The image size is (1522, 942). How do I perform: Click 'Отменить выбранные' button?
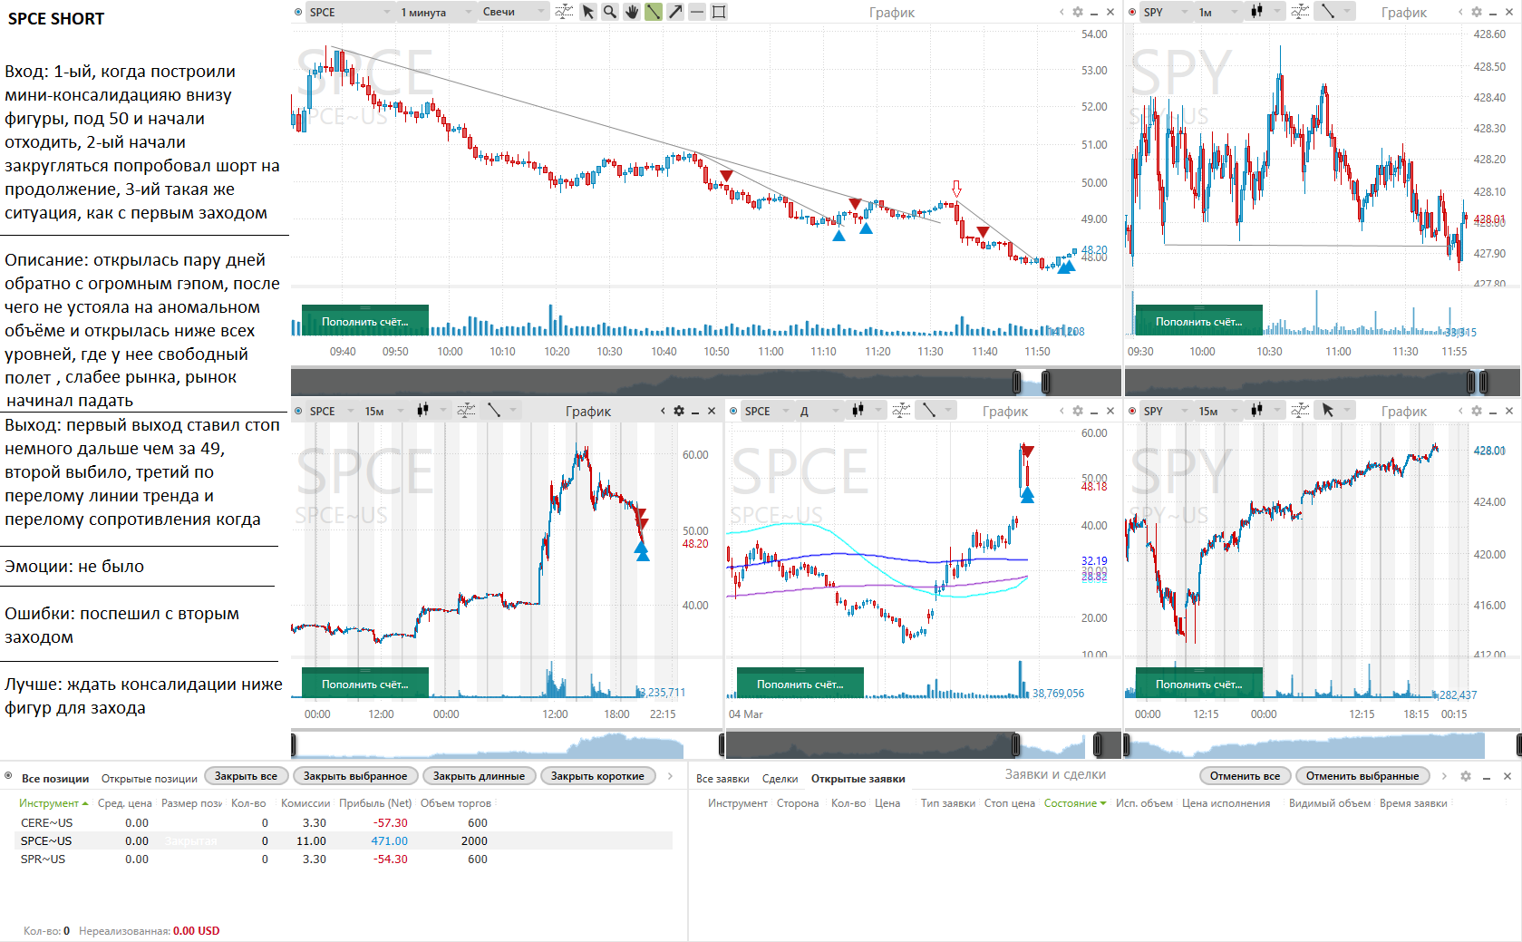coord(1362,776)
